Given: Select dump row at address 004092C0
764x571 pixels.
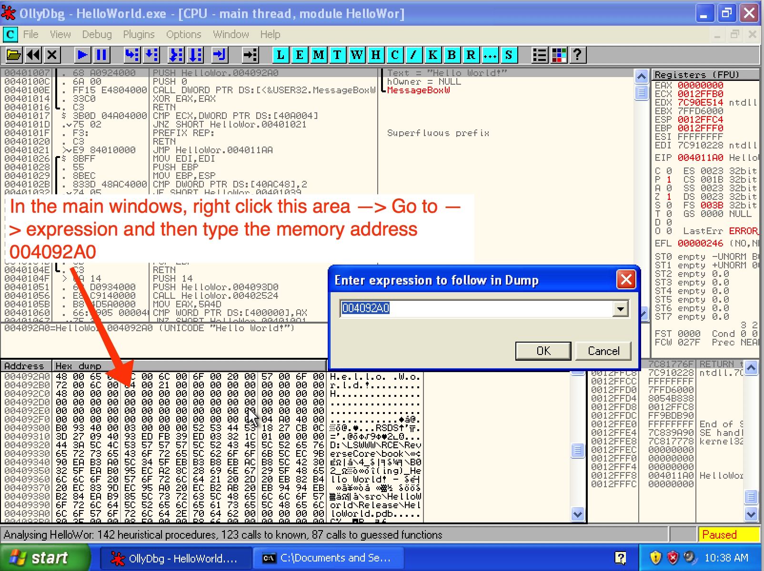Looking at the screenshot, I should (212, 394).
